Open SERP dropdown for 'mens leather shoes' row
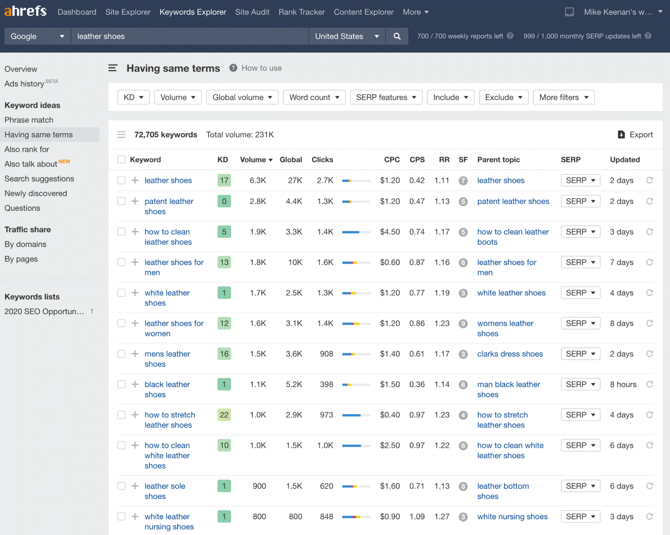This screenshot has height=535, width=670. pyautogui.click(x=580, y=354)
